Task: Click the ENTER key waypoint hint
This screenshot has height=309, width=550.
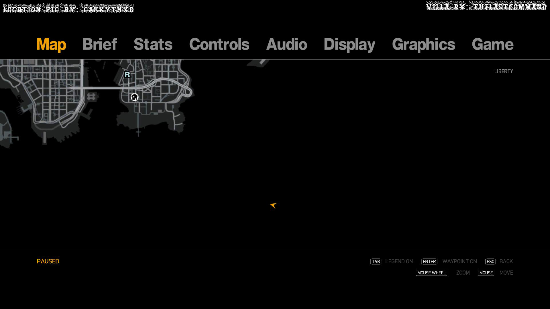Action: [x=429, y=262]
